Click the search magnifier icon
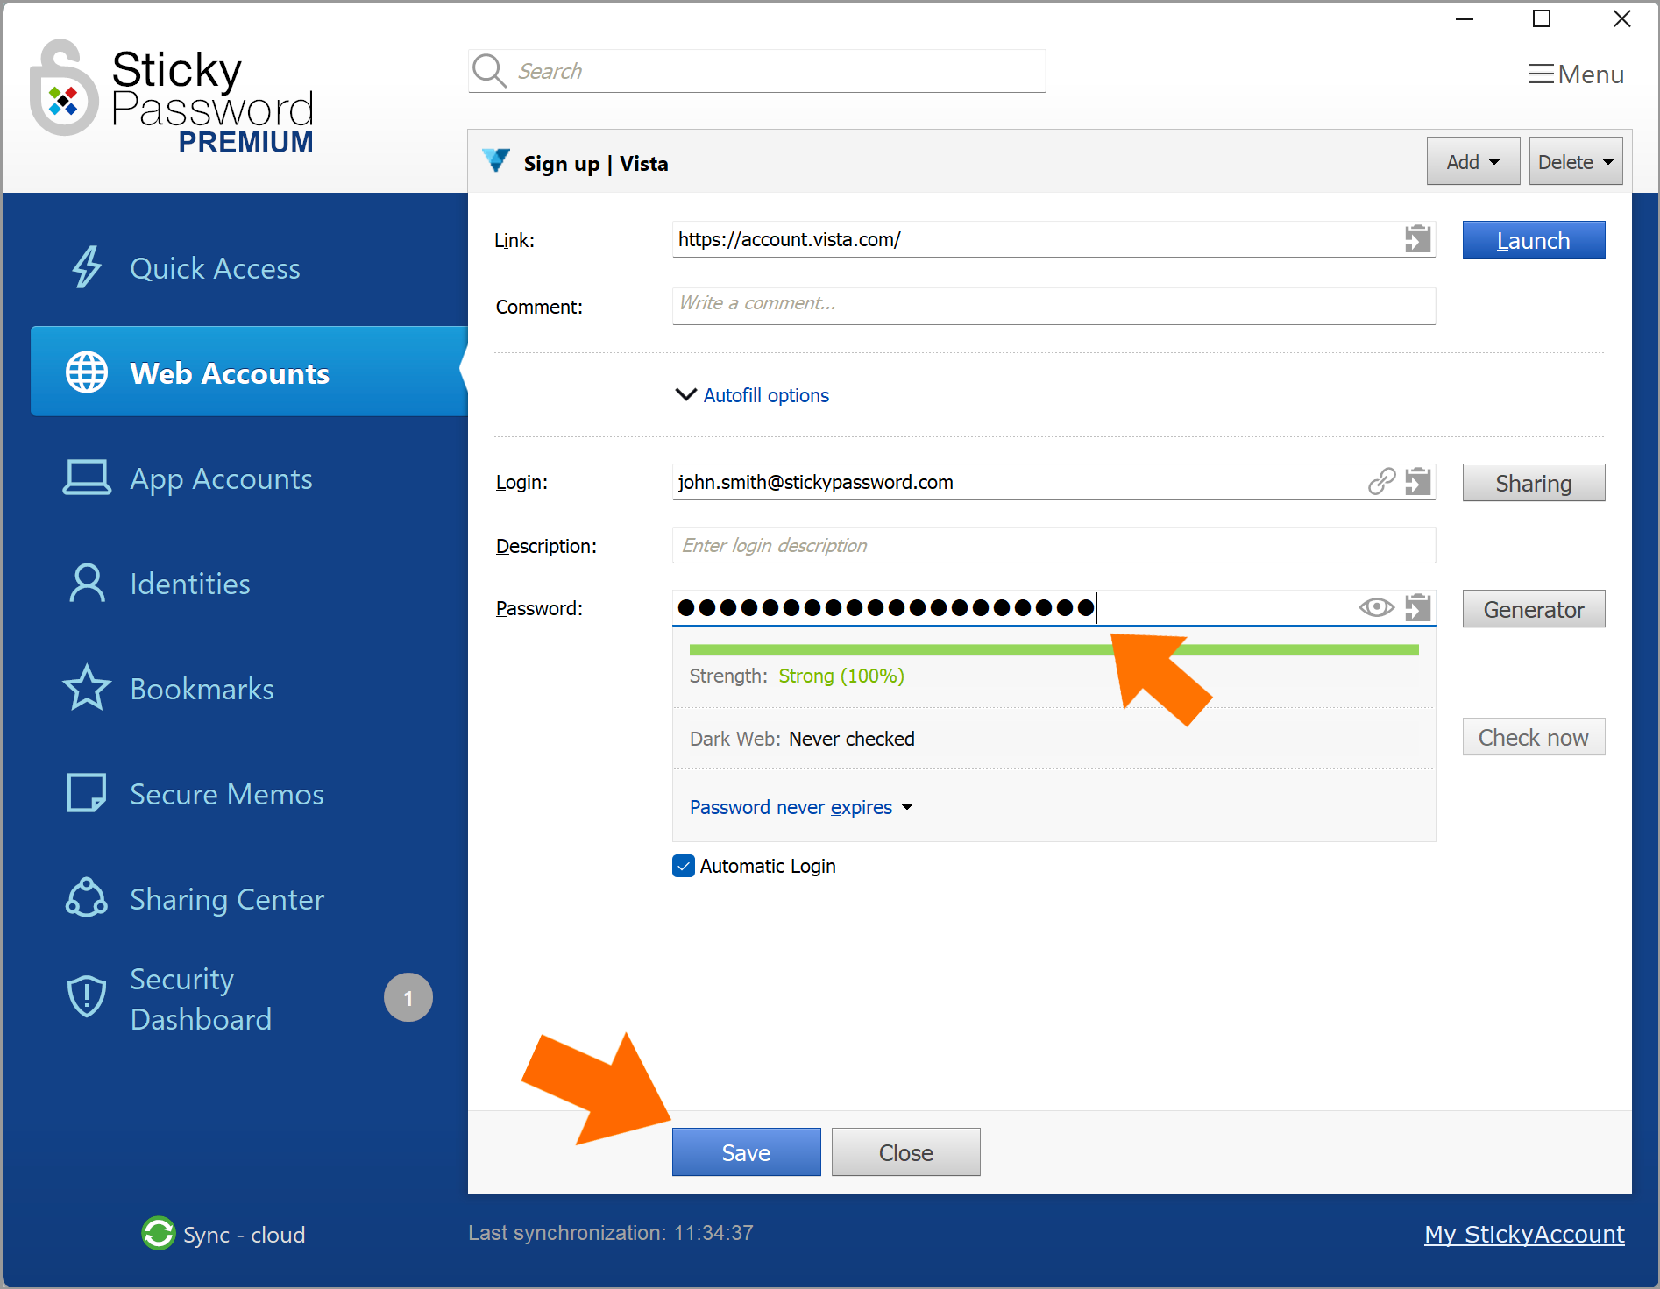The image size is (1660, 1289). click(489, 71)
